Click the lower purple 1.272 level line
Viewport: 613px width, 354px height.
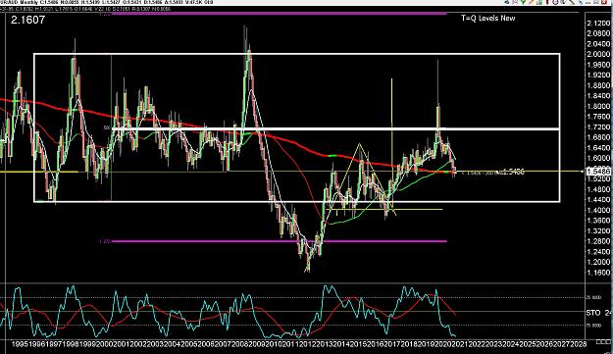pyautogui.click(x=279, y=241)
